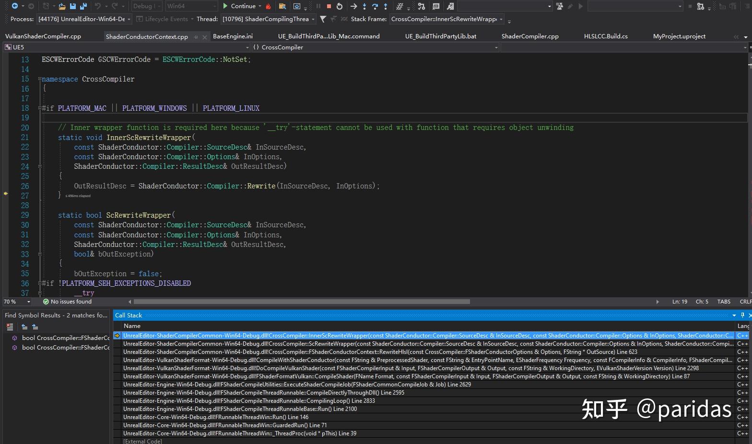Click the Hot Reload flame icon
The width and height of the screenshot is (752, 444).
click(x=268, y=6)
